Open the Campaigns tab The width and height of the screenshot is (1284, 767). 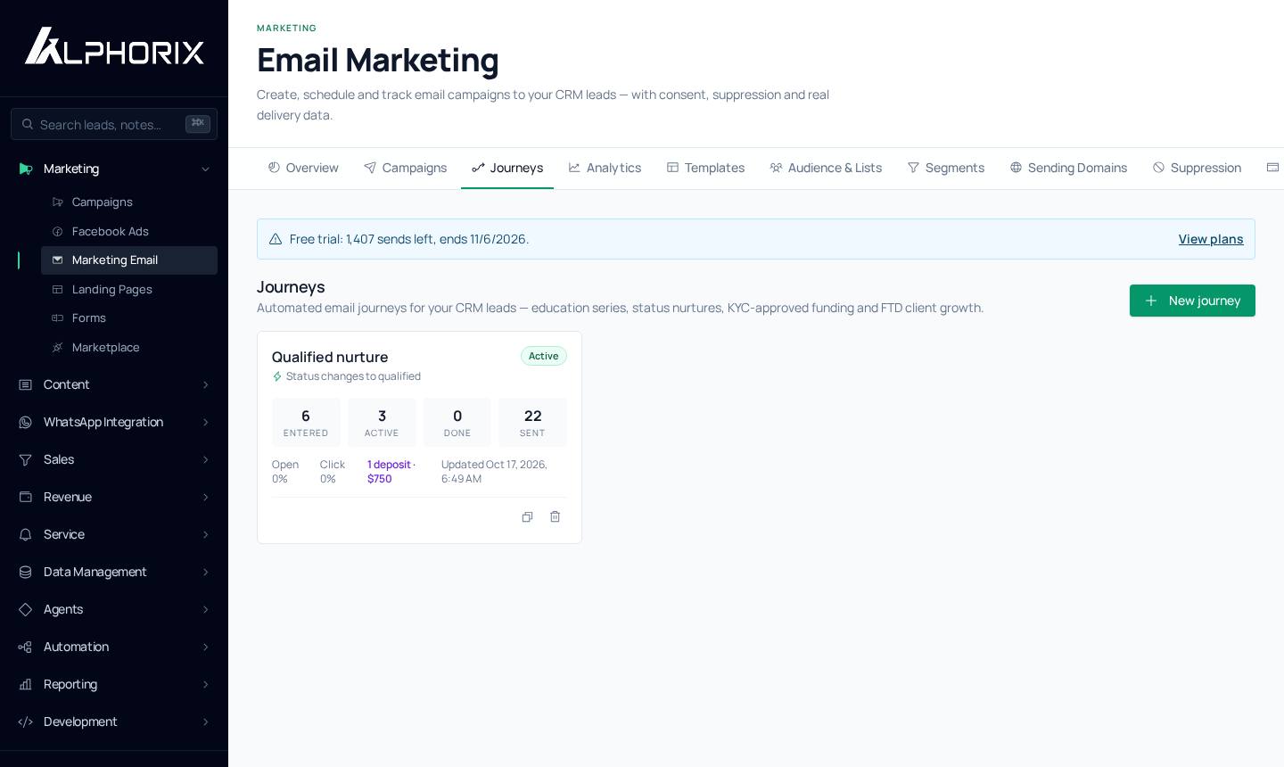tap(405, 168)
